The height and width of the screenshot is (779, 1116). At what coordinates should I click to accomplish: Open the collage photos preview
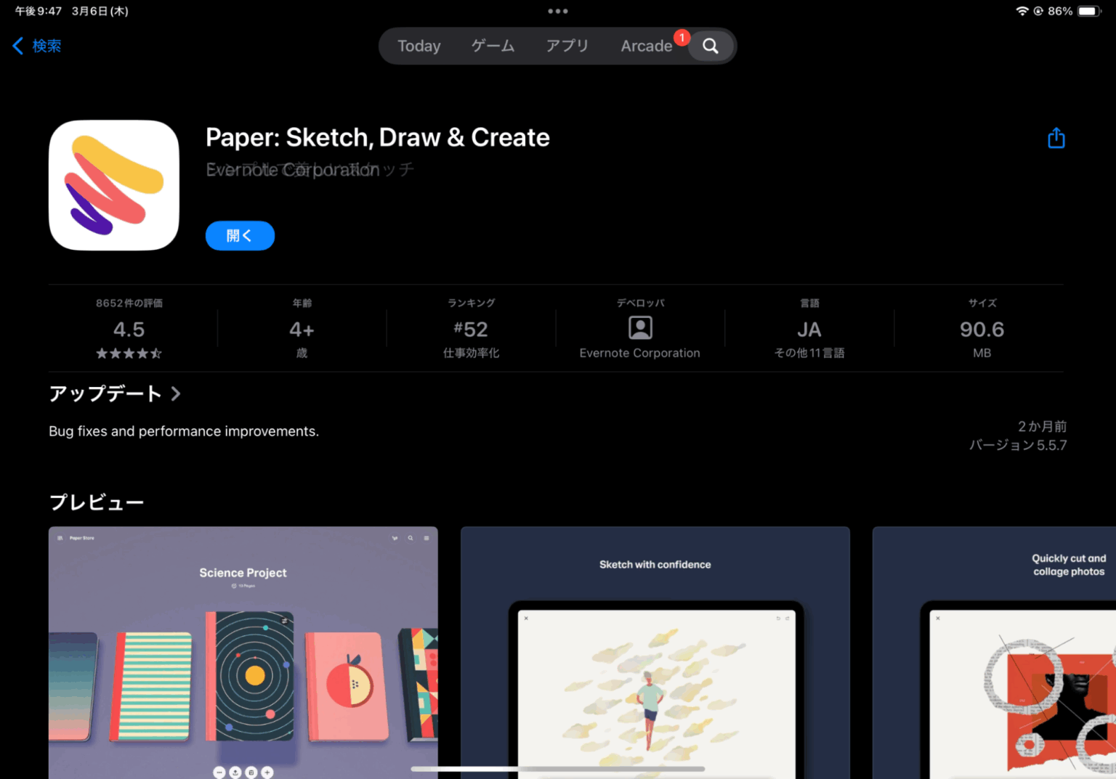994,653
